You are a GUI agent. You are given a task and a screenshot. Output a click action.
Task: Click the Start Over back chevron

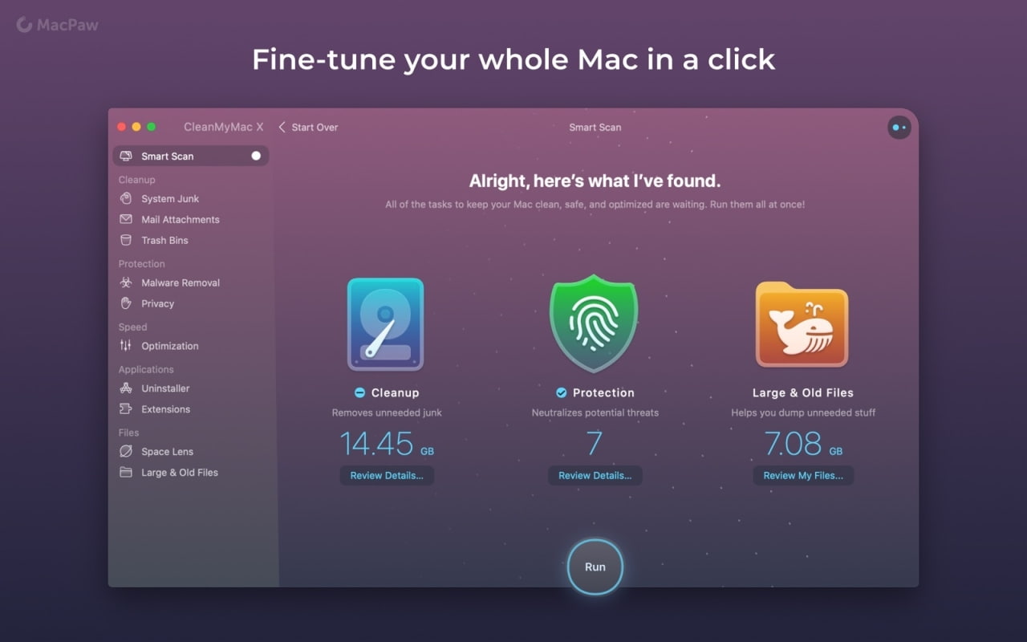coord(282,127)
